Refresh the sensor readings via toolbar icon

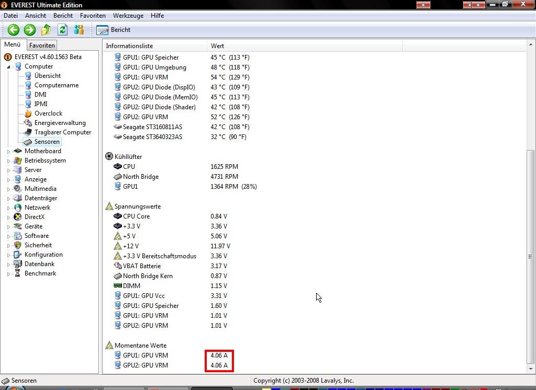(x=63, y=30)
